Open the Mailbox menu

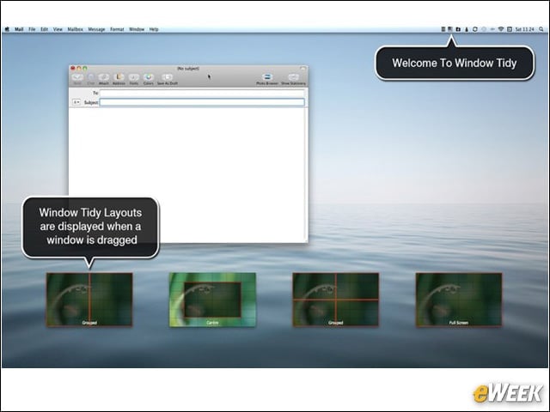point(75,29)
